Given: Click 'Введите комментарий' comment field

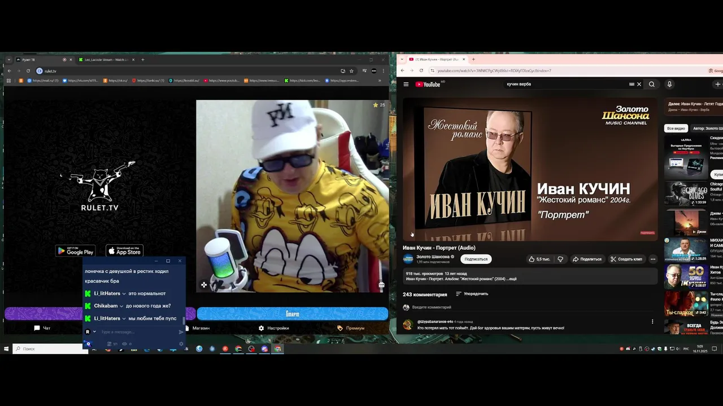Looking at the screenshot, I should (432, 307).
